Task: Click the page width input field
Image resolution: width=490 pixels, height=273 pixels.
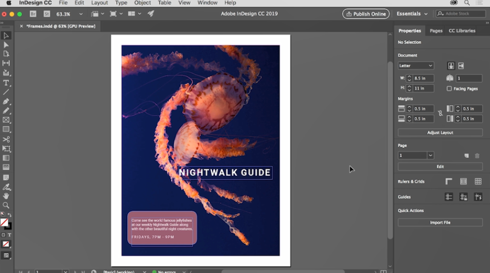Action: point(424,78)
